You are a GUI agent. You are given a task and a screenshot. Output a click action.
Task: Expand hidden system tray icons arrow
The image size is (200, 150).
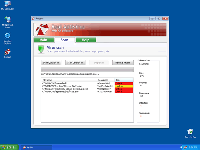pyautogui.click(x=181, y=147)
